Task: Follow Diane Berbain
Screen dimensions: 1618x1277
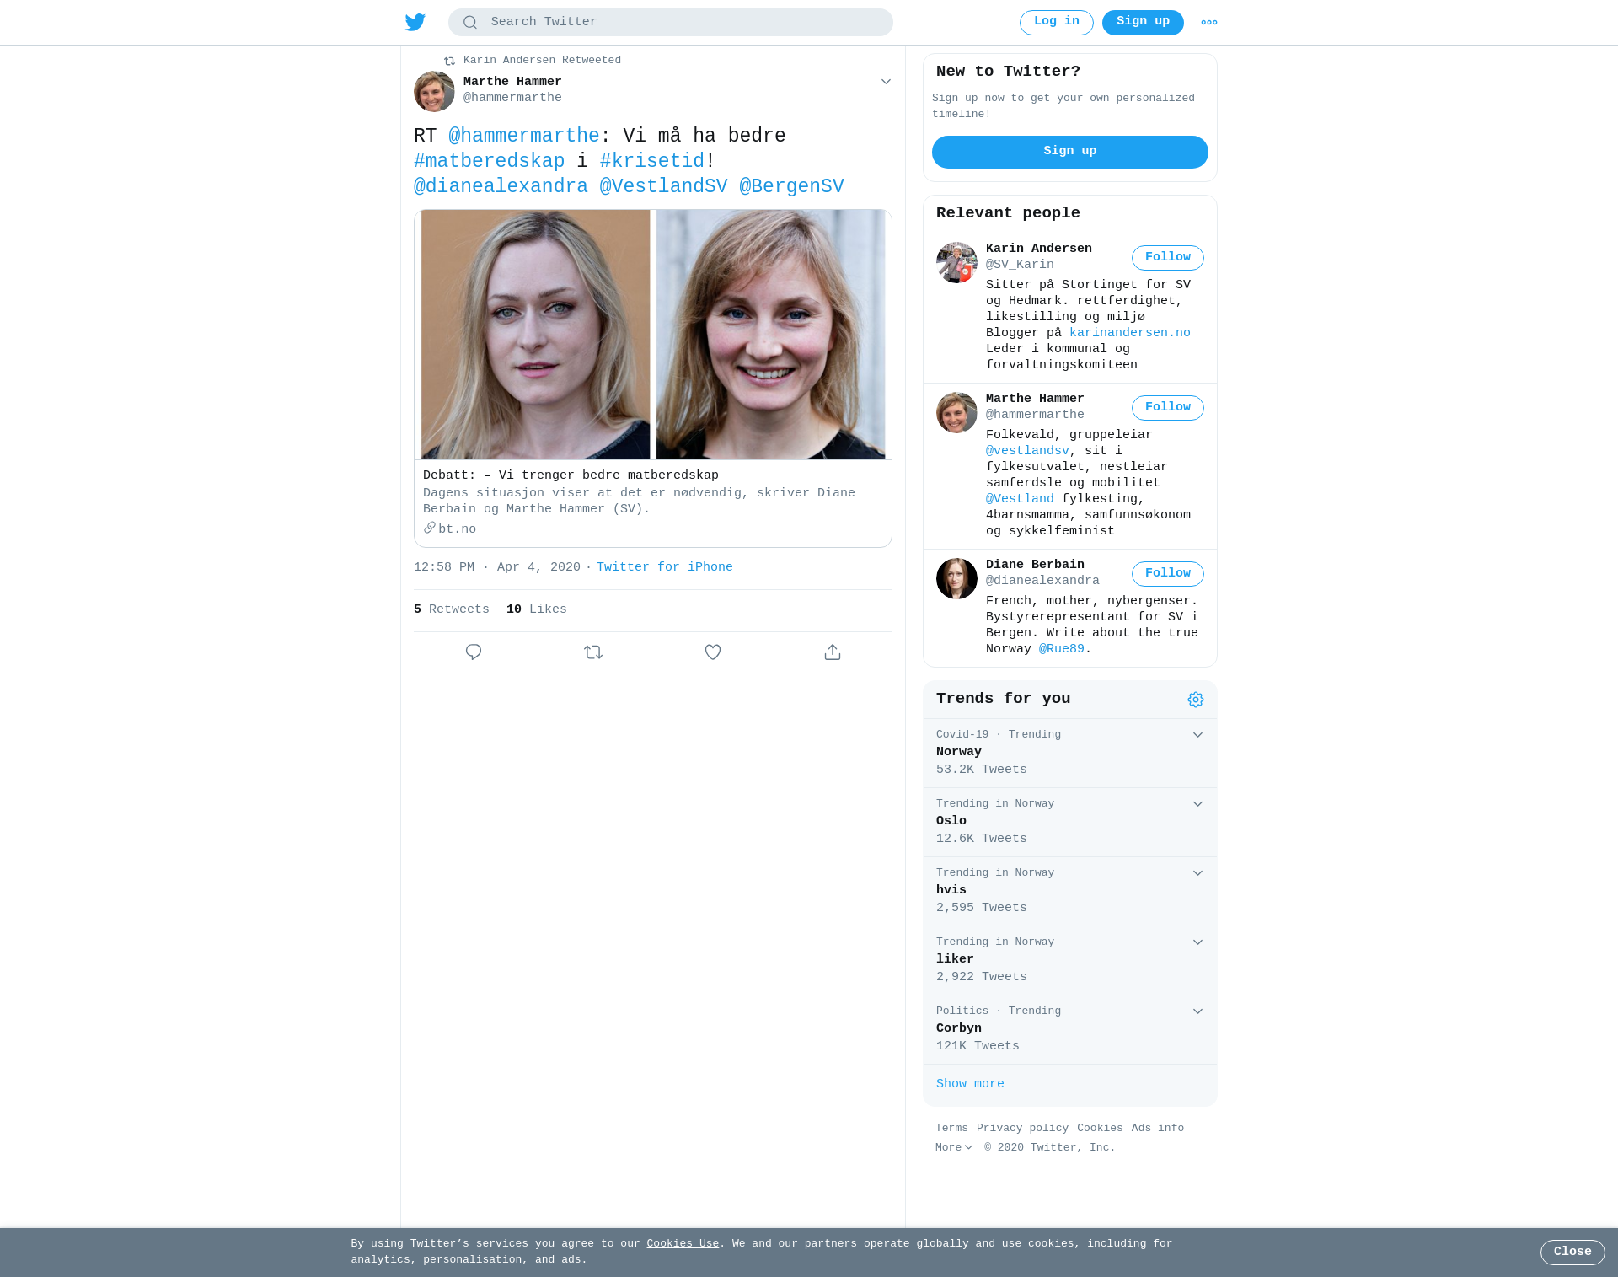Action: (1167, 574)
